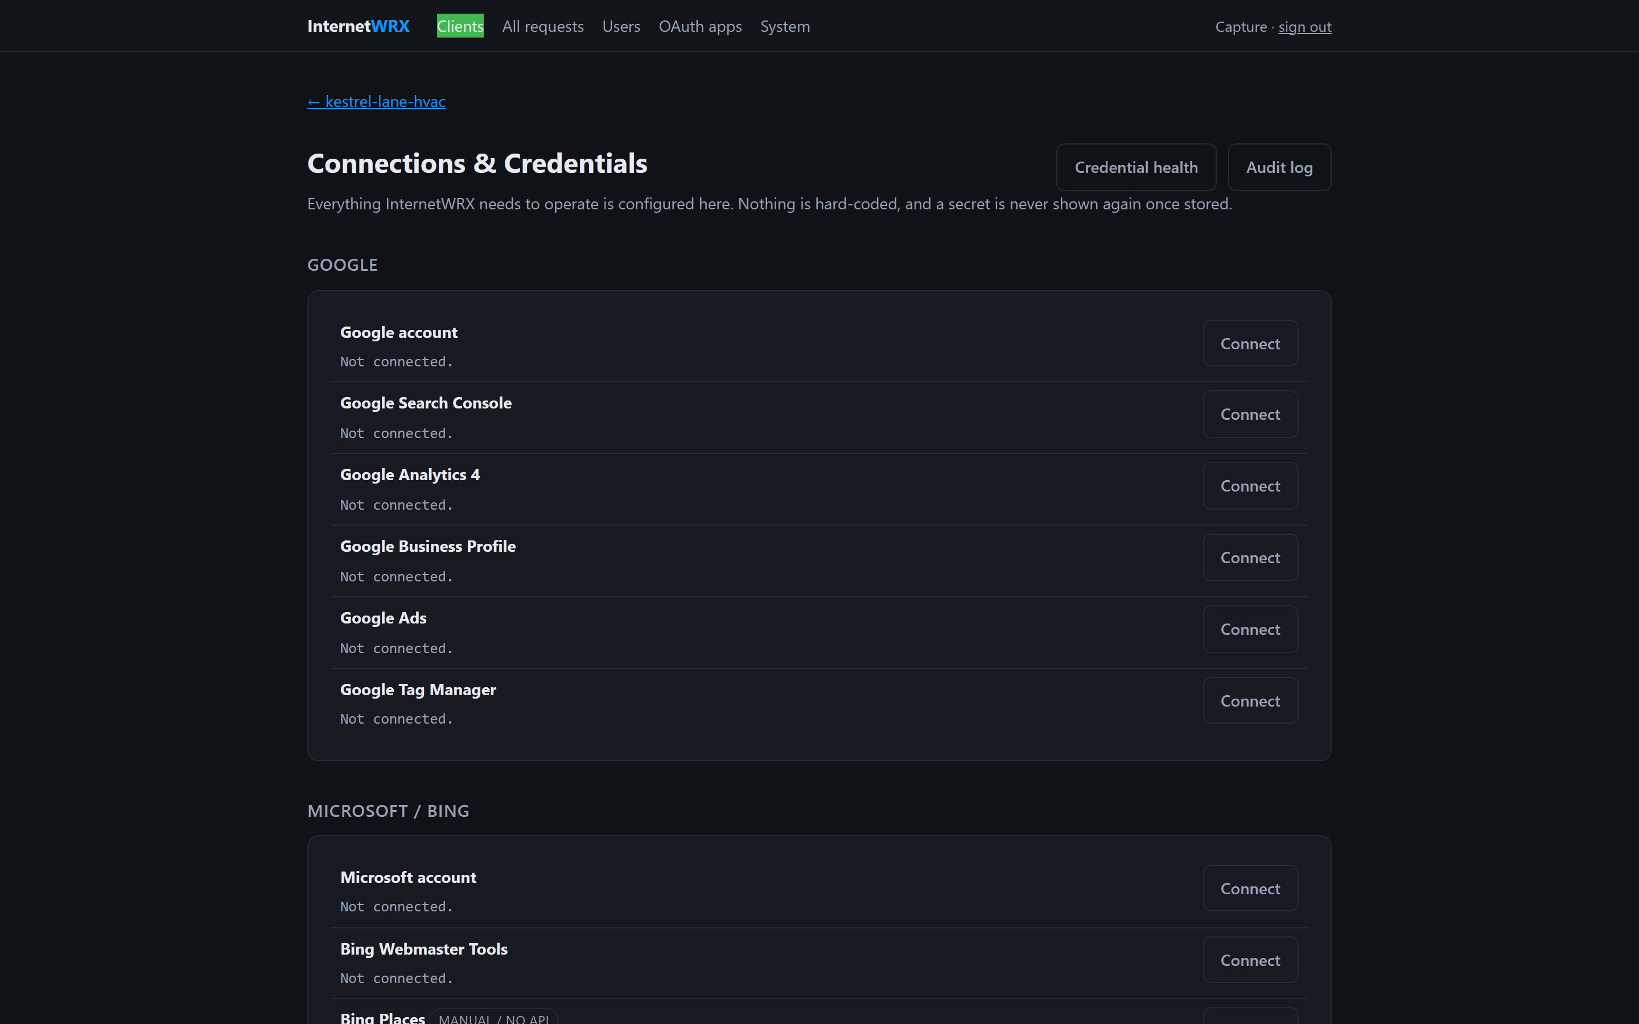Viewport: 1639px width, 1024px height.
Task: Click the sign out link
Action: pyautogui.click(x=1304, y=27)
